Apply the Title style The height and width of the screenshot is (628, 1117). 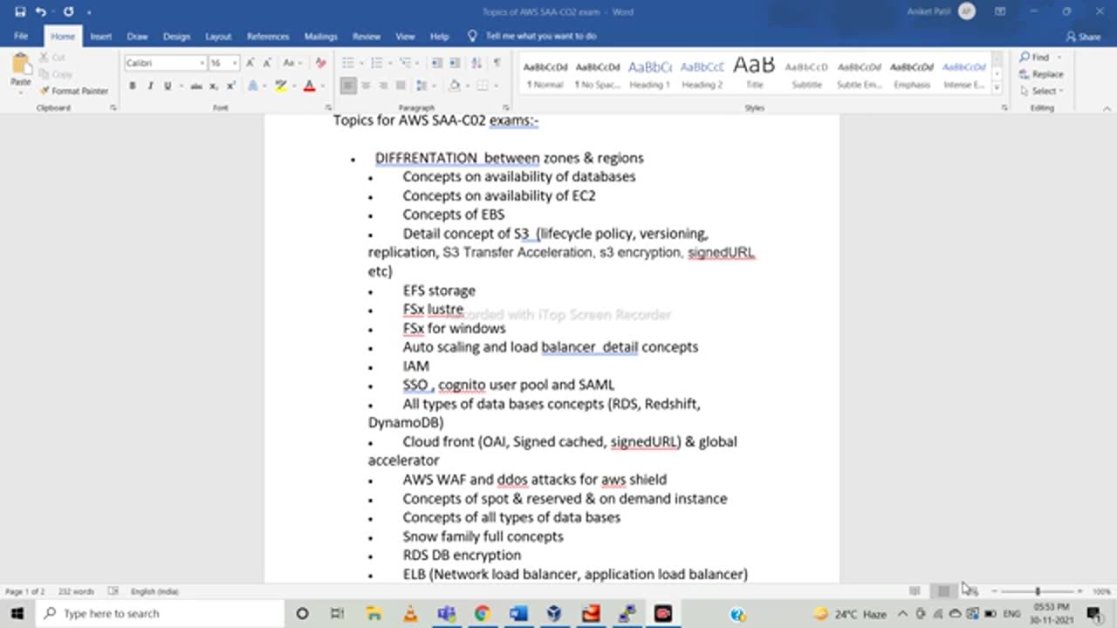pyautogui.click(x=755, y=73)
